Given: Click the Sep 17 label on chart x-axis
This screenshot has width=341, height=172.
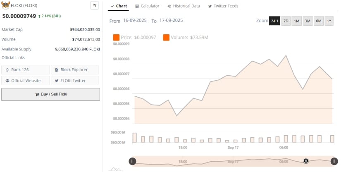Looking at the screenshot, I should (233, 148).
